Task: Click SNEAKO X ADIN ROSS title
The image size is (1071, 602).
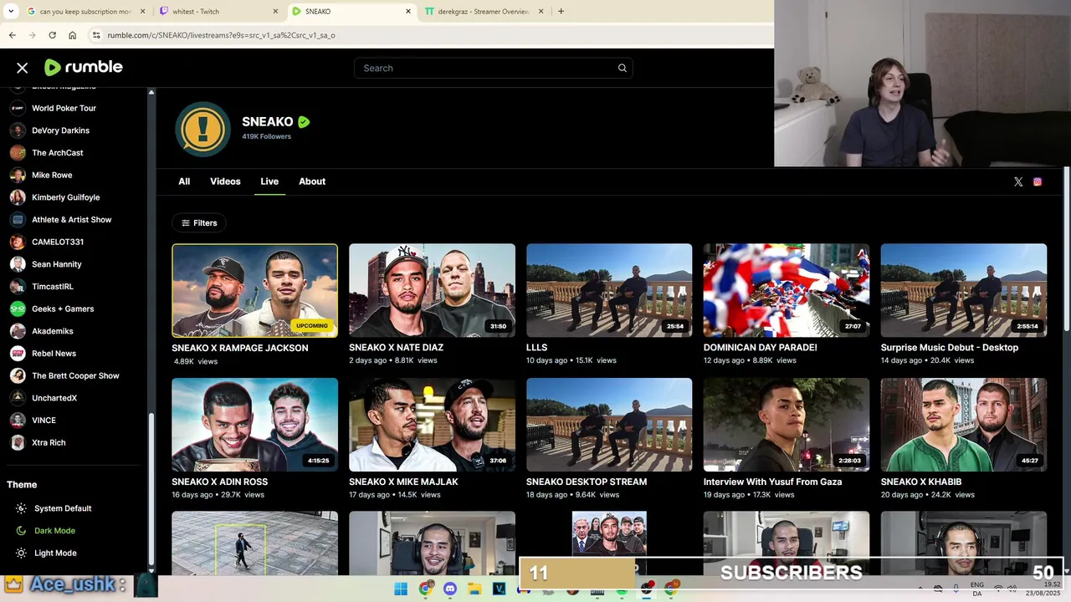Action: click(219, 482)
